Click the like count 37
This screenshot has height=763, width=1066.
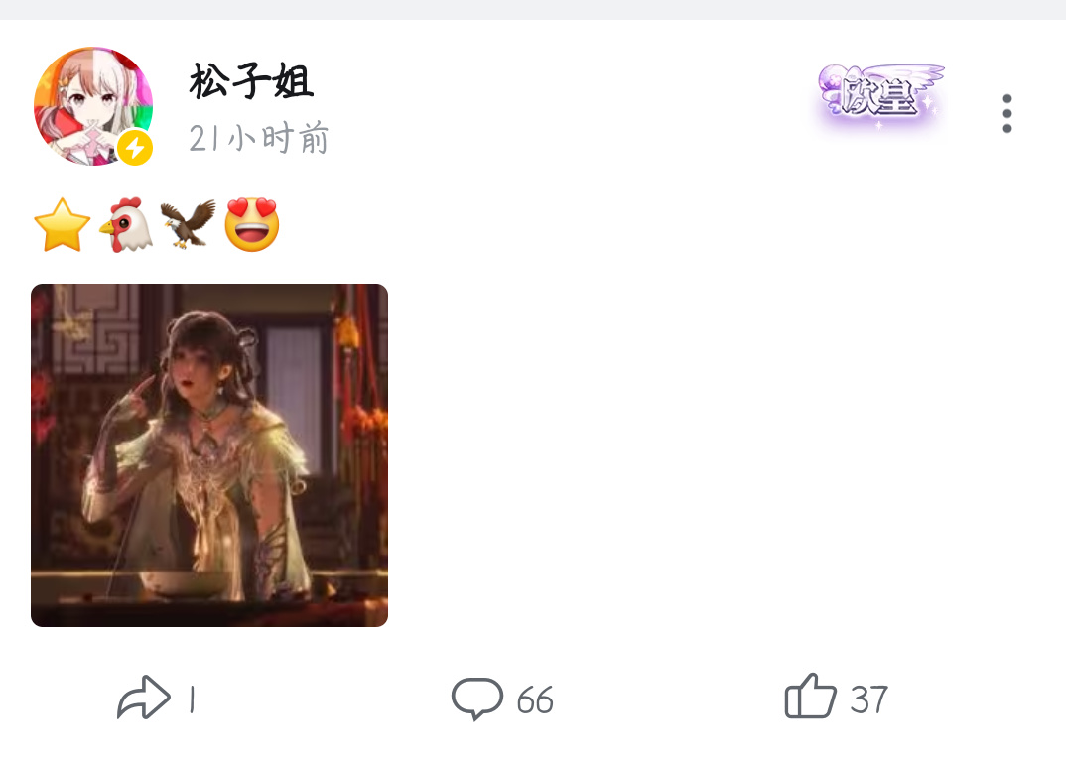coord(868,699)
